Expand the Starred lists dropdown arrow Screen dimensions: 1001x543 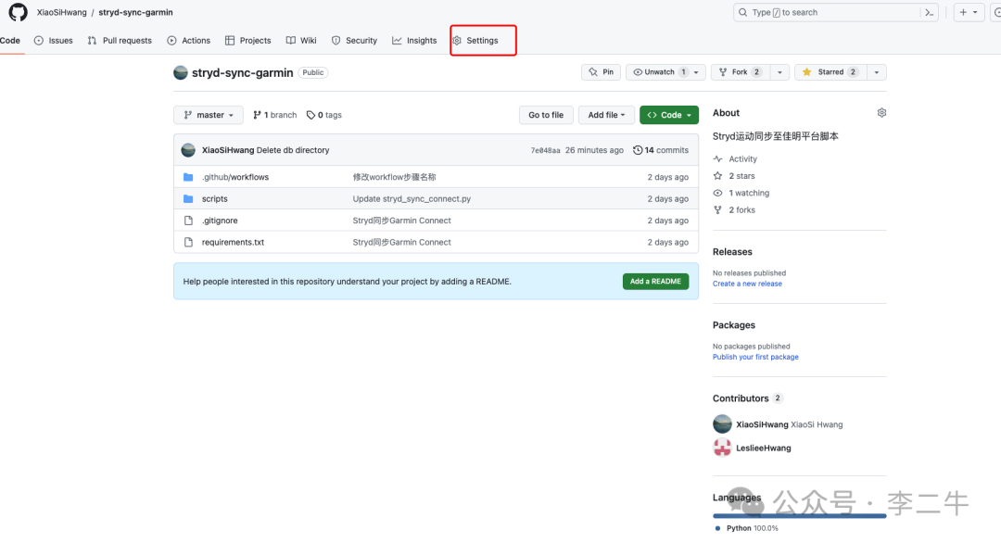coord(877,72)
